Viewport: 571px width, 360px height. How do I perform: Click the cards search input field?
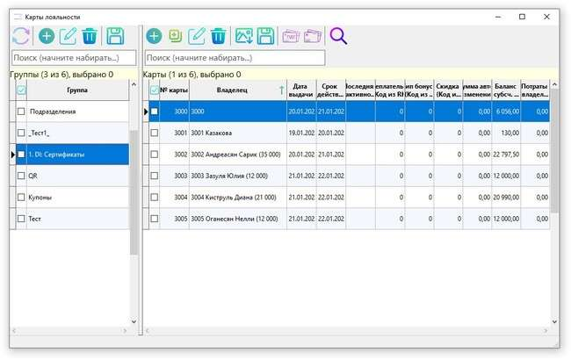pyautogui.click(x=234, y=58)
